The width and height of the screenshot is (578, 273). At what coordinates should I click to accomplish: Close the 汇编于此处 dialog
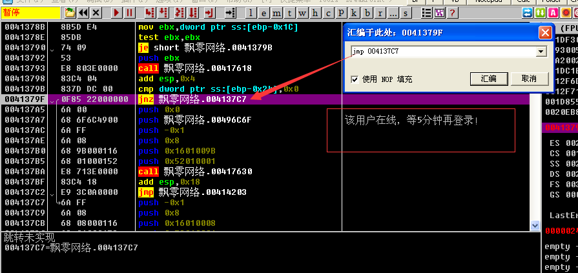point(545,33)
